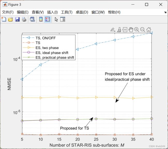
Task: Insert a colorbar from the toolbar
Action: (x=41, y=19)
